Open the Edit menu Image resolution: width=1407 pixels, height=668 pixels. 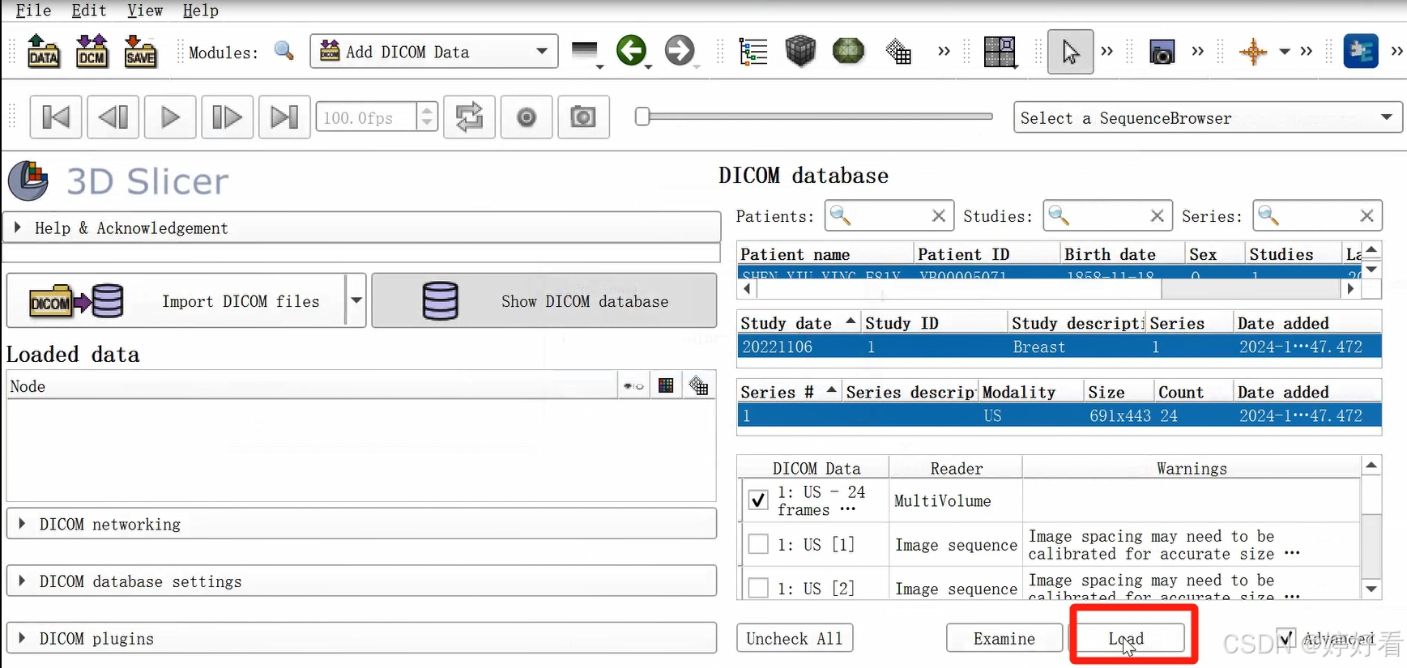click(89, 11)
